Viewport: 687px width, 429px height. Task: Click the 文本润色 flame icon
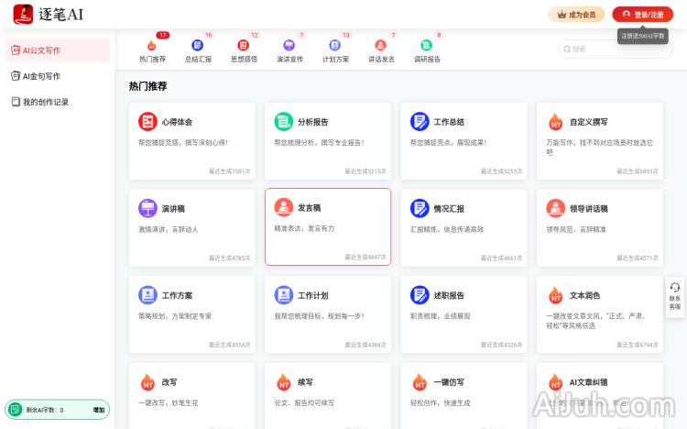coord(556,295)
